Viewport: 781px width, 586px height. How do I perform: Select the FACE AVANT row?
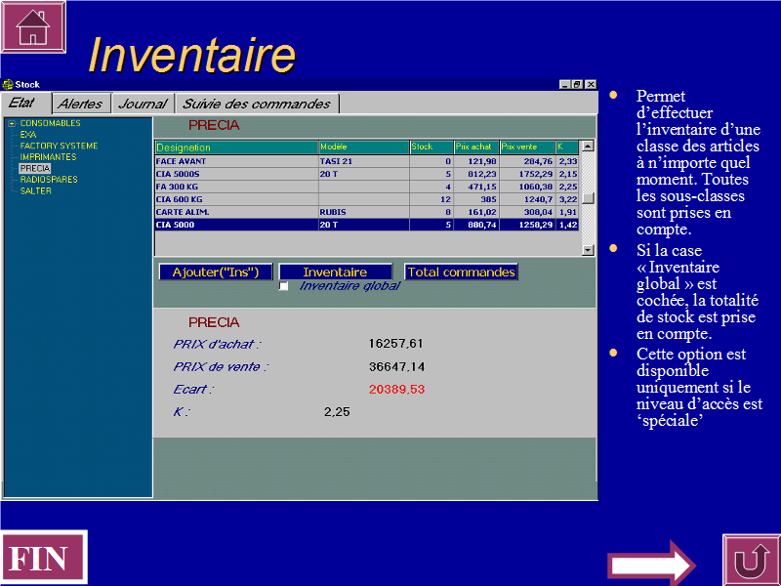(x=367, y=161)
